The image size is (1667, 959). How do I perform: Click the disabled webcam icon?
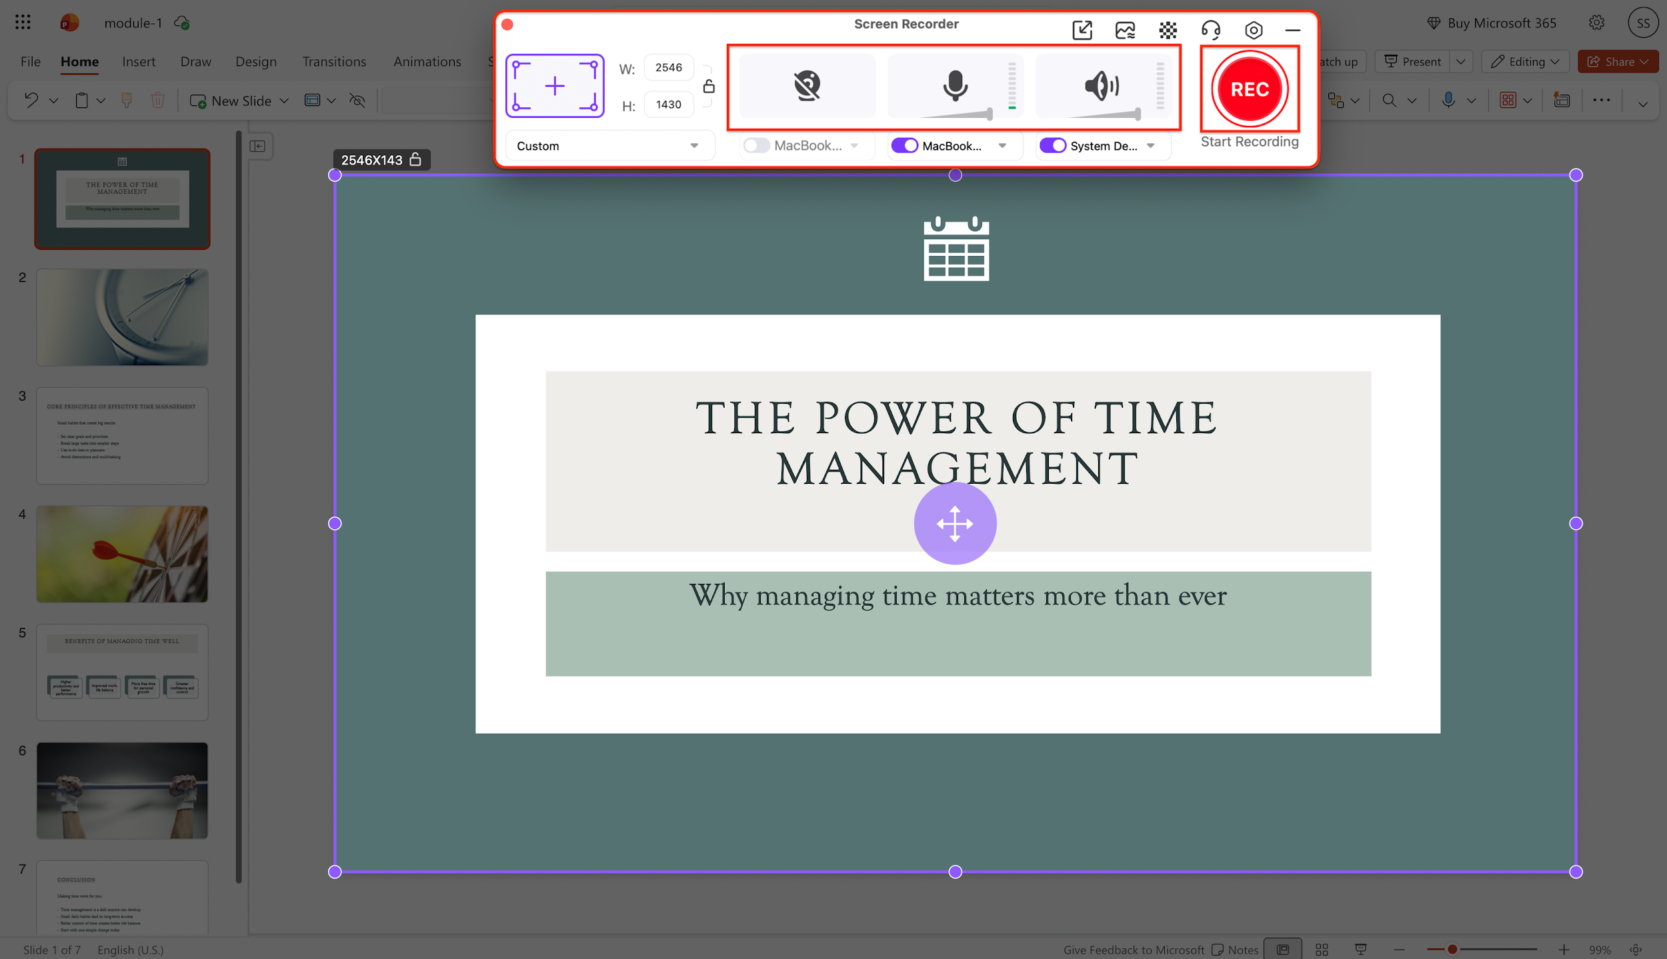(807, 85)
